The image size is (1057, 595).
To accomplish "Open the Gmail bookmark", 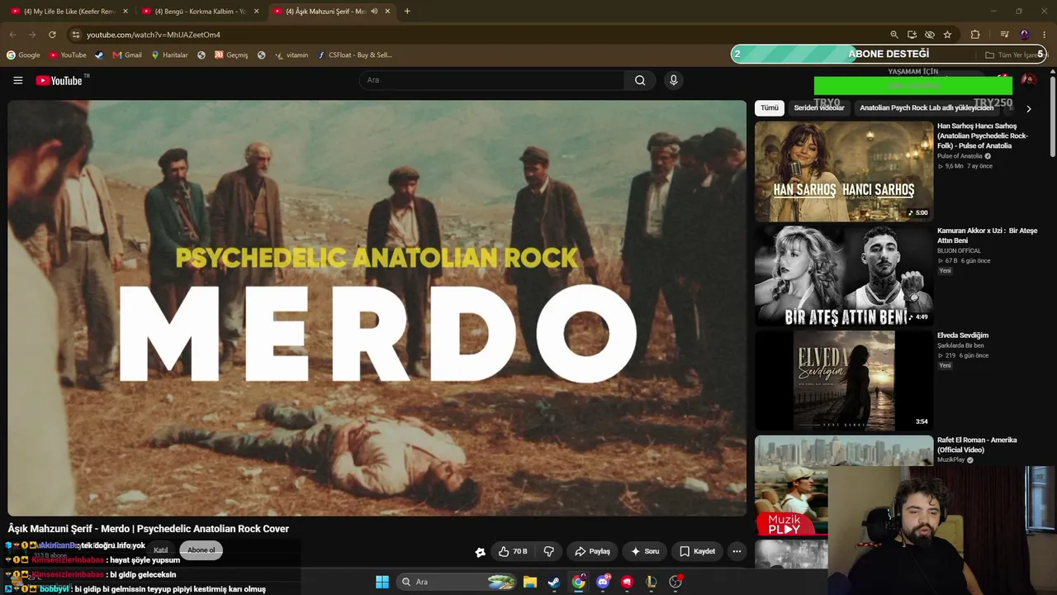I will [x=127, y=55].
